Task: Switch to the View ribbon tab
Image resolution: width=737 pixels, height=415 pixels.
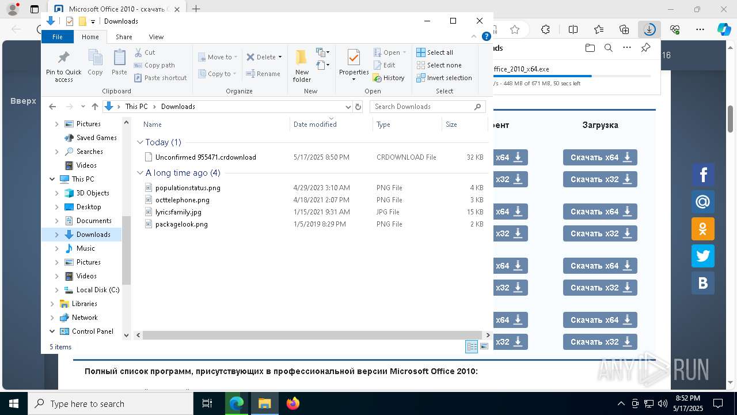Action: pos(156,37)
